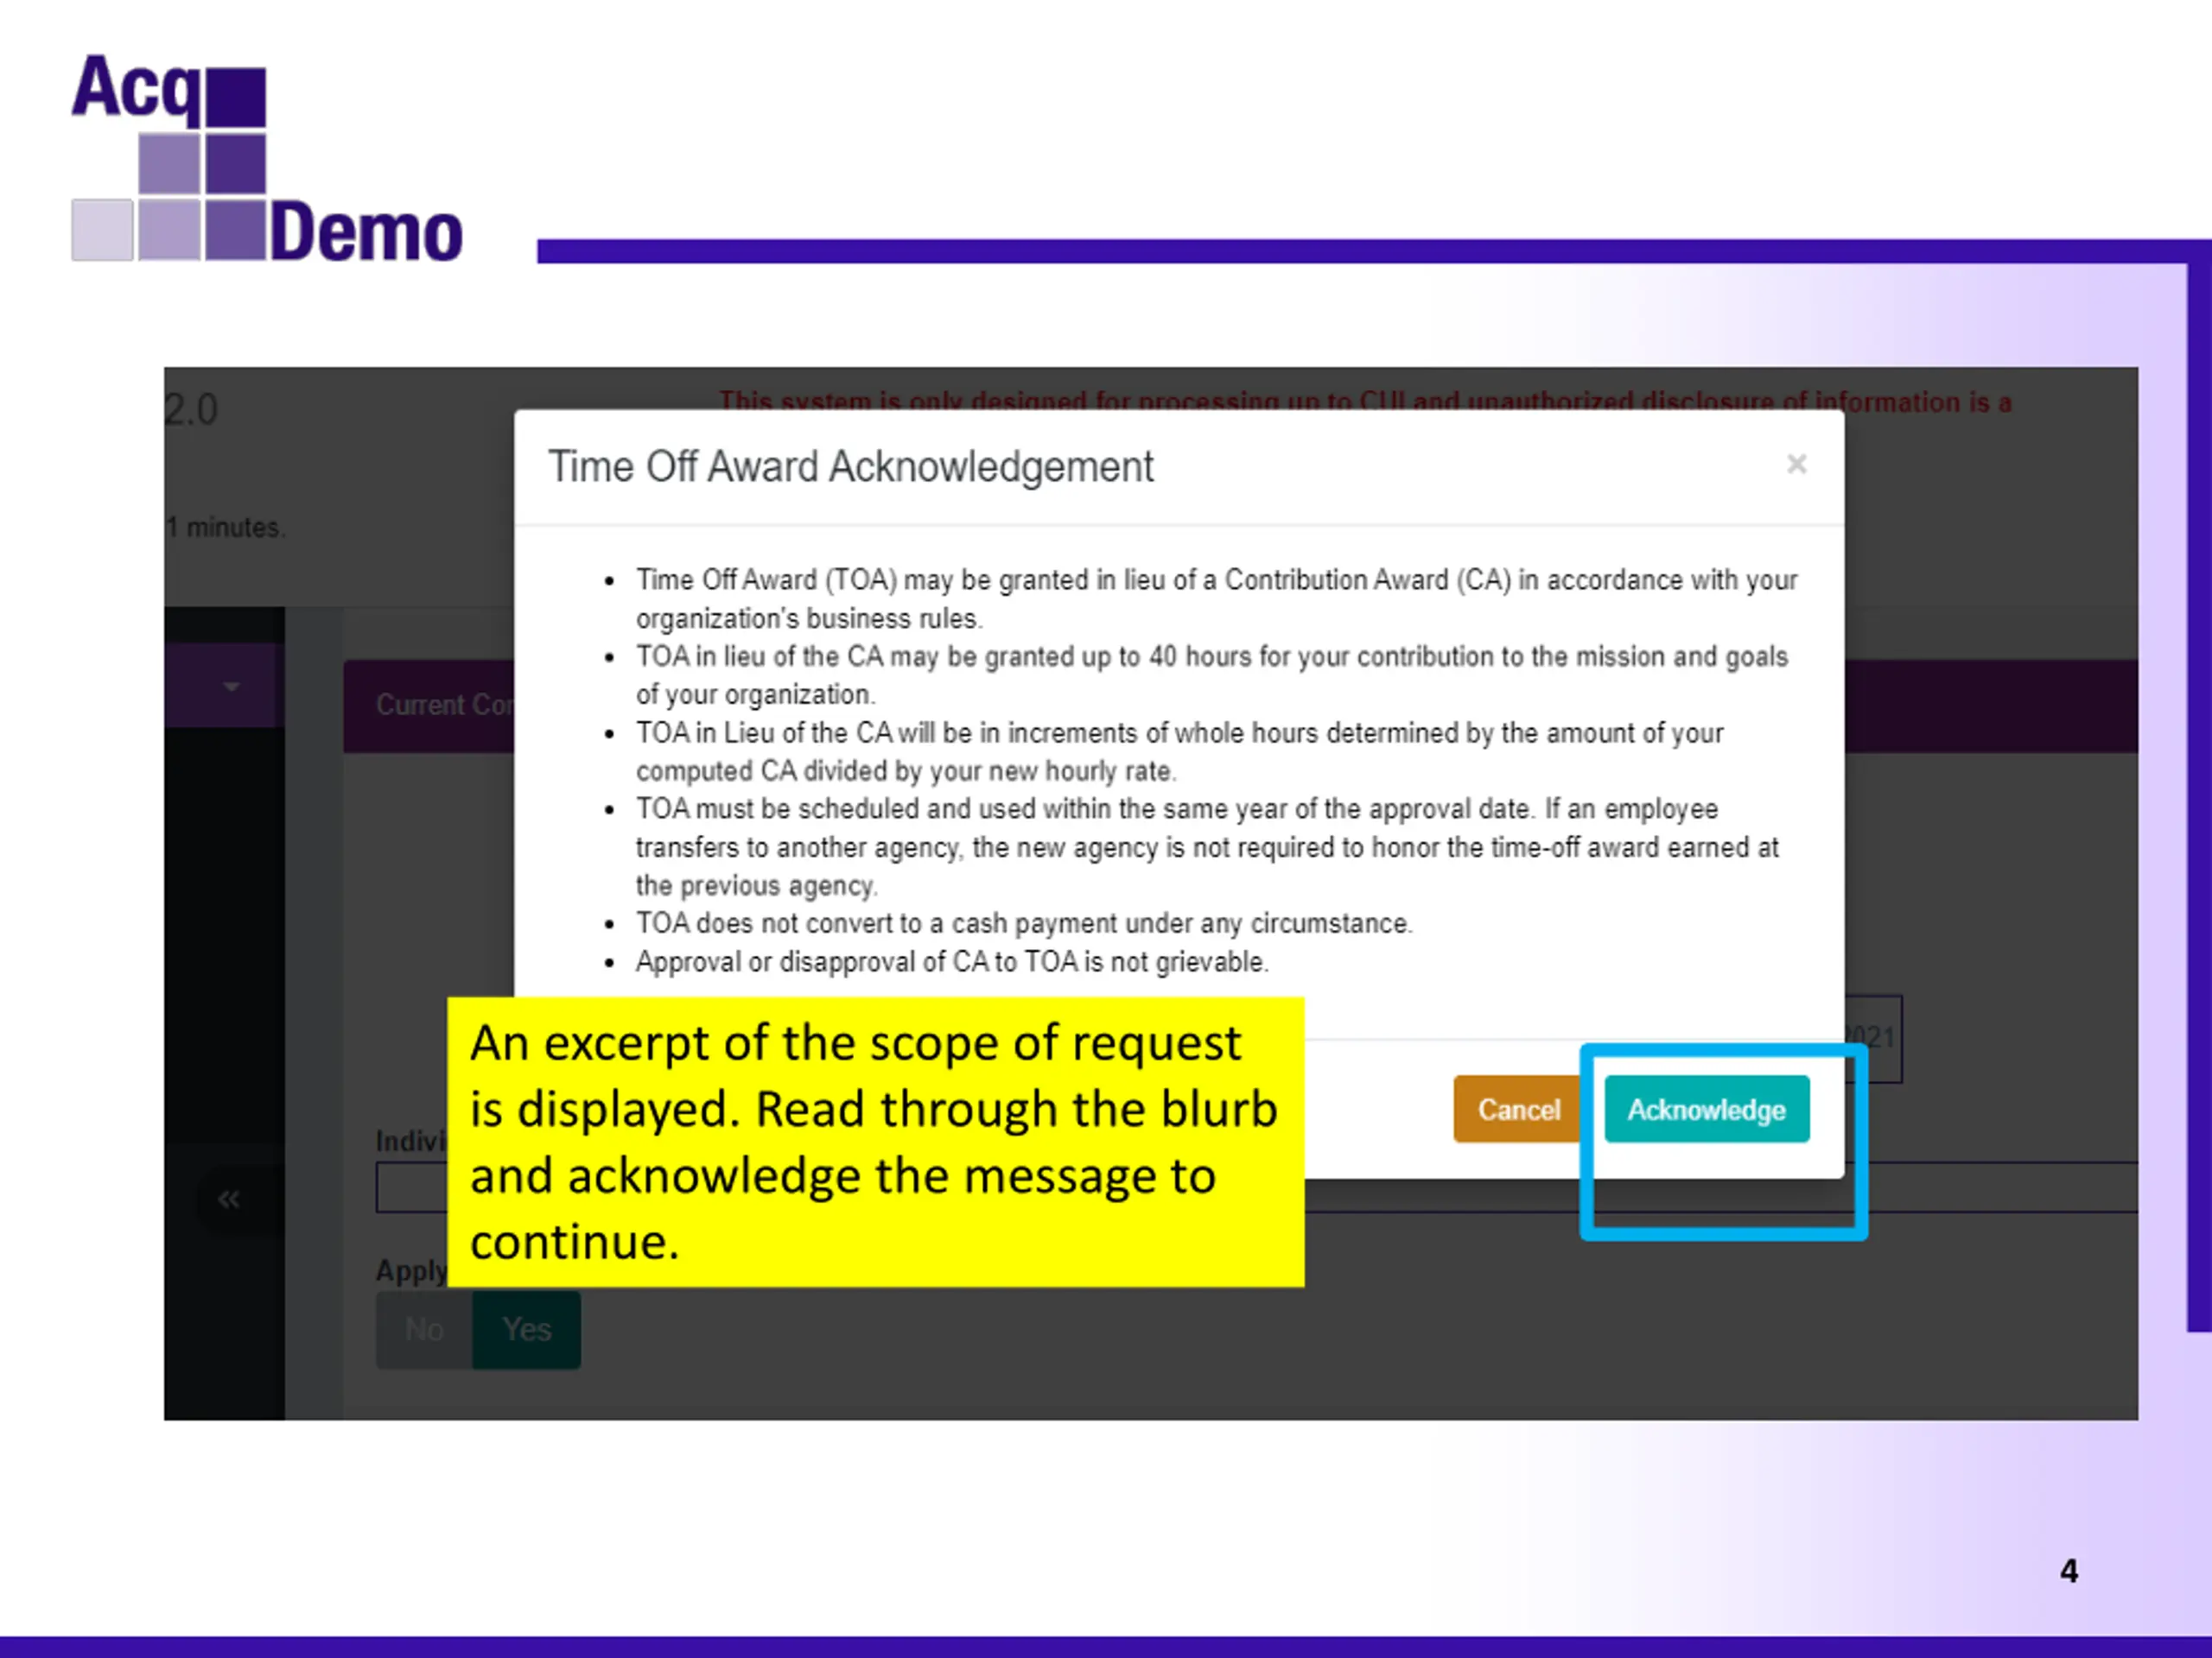This screenshot has height=1658, width=2212.
Task: Select the No toggle option
Action: [424, 1329]
